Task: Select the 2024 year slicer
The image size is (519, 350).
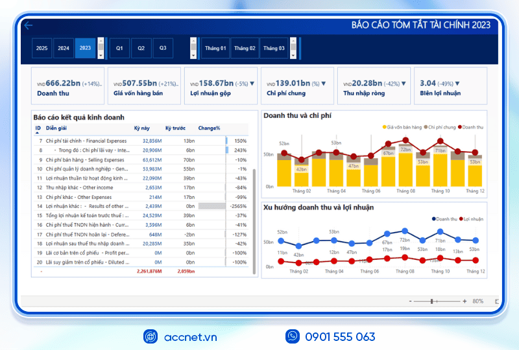Action: pos(64,49)
